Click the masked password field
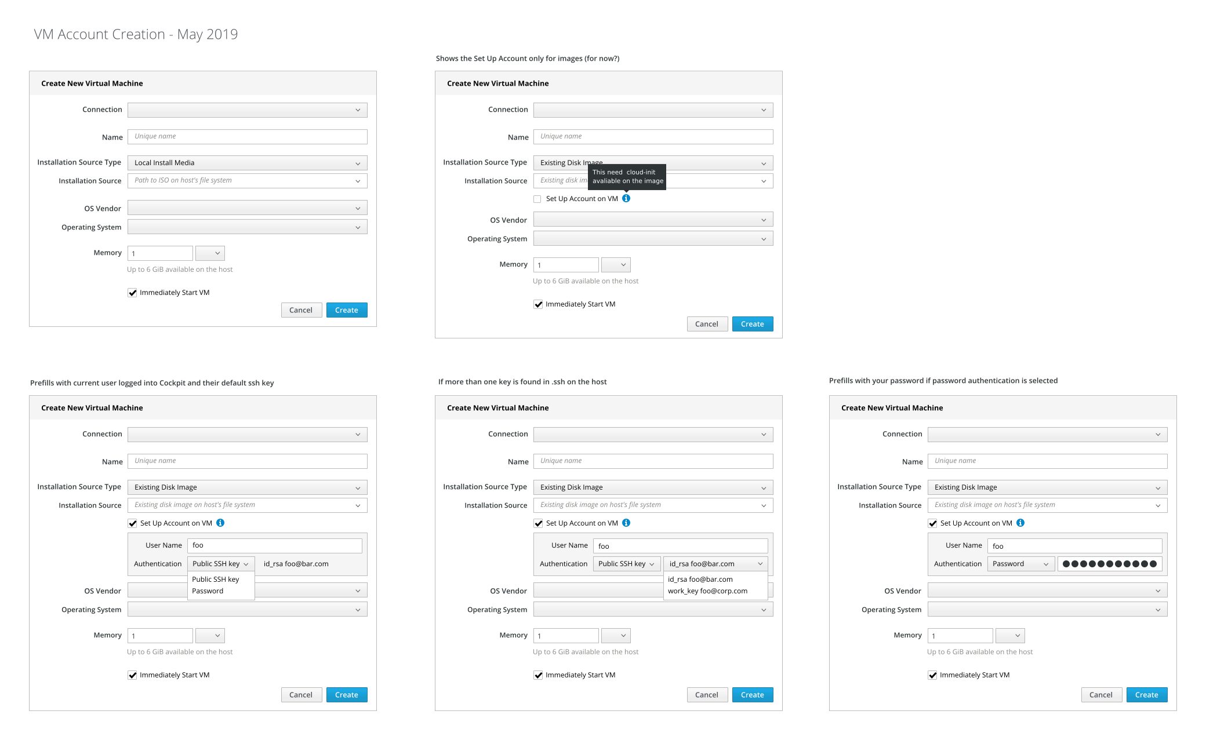This screenshot has height=740, width=1206. point(1109,564)
